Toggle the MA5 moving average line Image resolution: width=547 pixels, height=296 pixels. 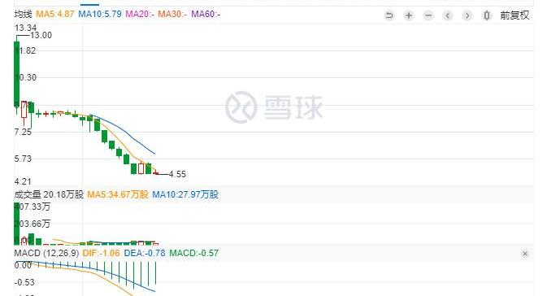point(55,15)
